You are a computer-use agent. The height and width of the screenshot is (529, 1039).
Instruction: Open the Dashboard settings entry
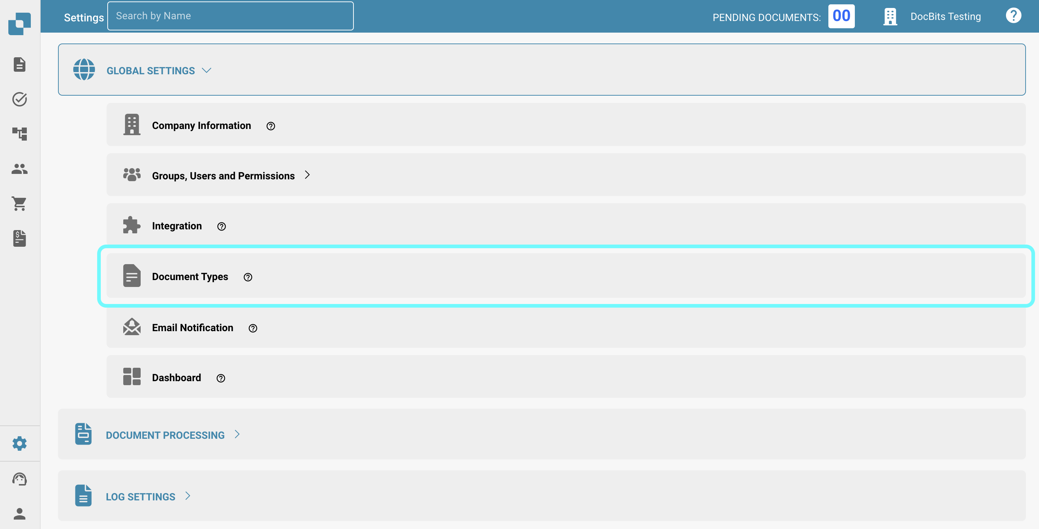(x=176, y=378)
